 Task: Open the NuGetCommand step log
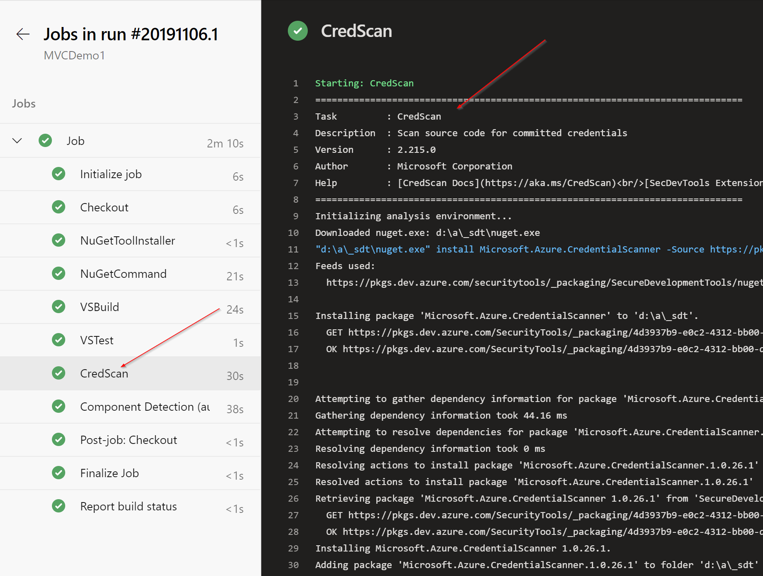[123, 274]
